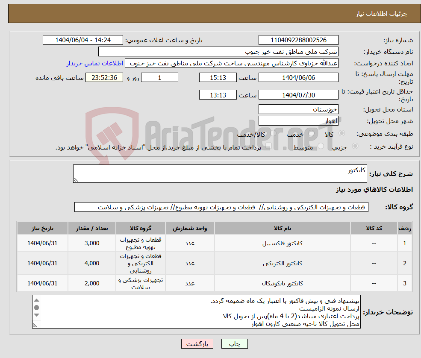Click the need date of کانکتور فلکسیبل row
The height and width of the screenshot is (358, 421).
coord(42,243)
